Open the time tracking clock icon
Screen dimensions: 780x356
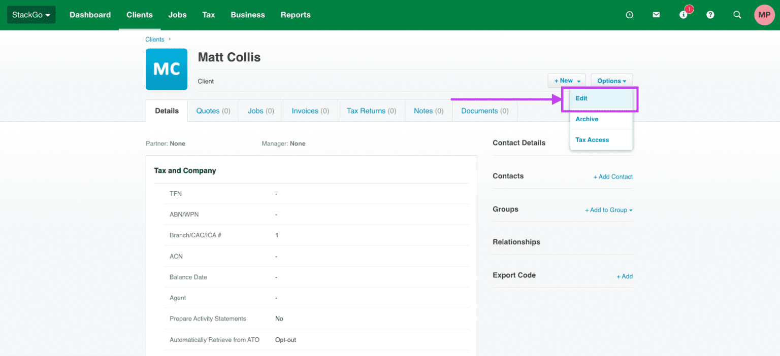point(629,15)
